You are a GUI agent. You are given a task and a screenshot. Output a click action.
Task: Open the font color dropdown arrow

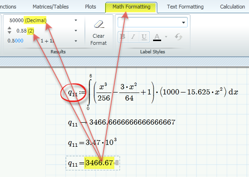[166, 37]
